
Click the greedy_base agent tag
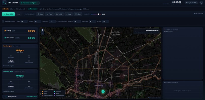point(17,46)
